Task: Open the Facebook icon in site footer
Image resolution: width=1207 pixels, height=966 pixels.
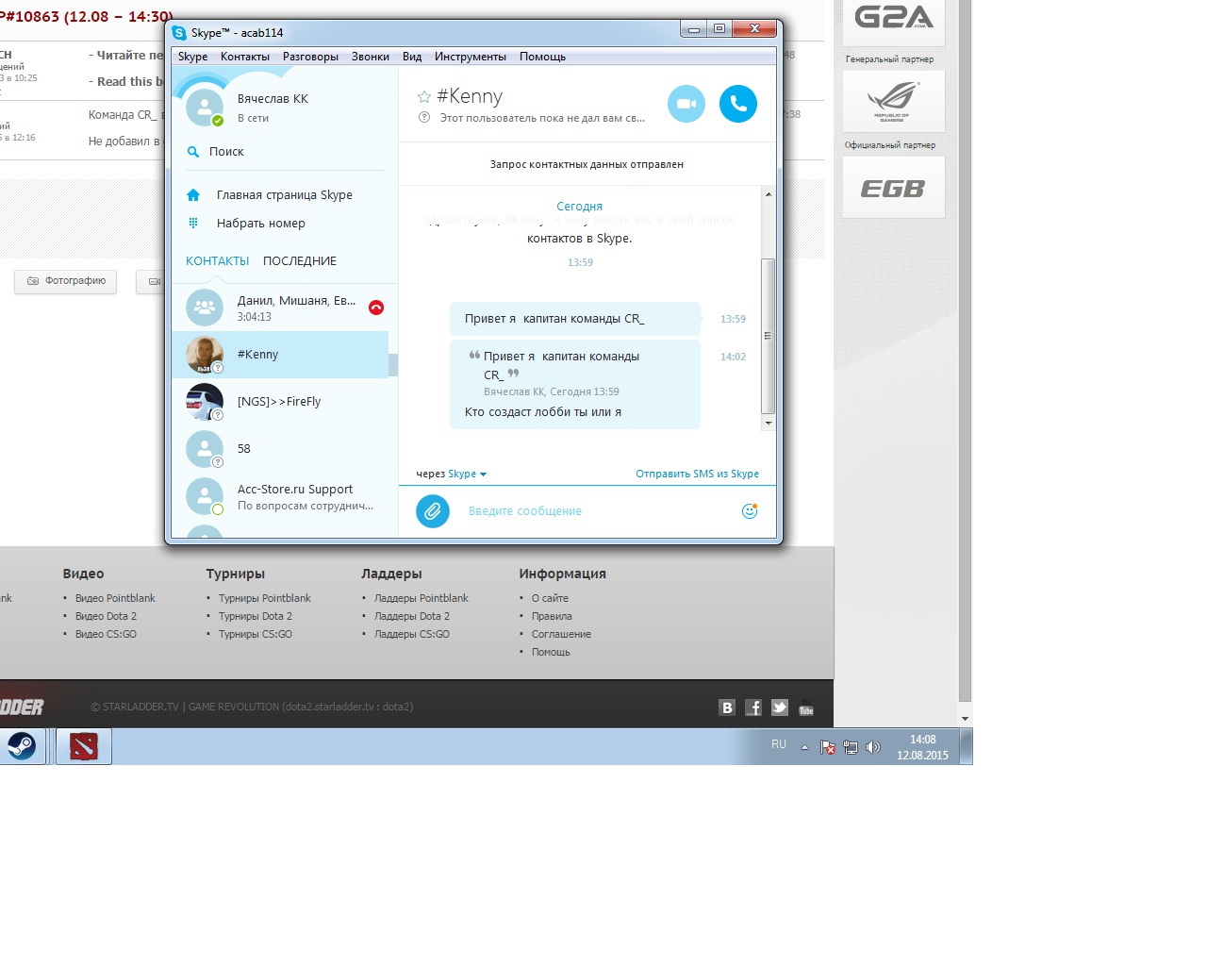Action: click(x=753, y=708)
